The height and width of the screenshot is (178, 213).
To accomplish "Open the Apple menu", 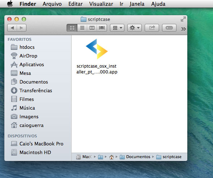I will [10, 4].
